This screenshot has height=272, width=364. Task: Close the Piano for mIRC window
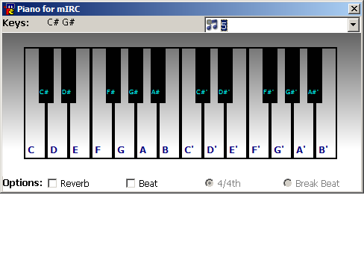354,9
